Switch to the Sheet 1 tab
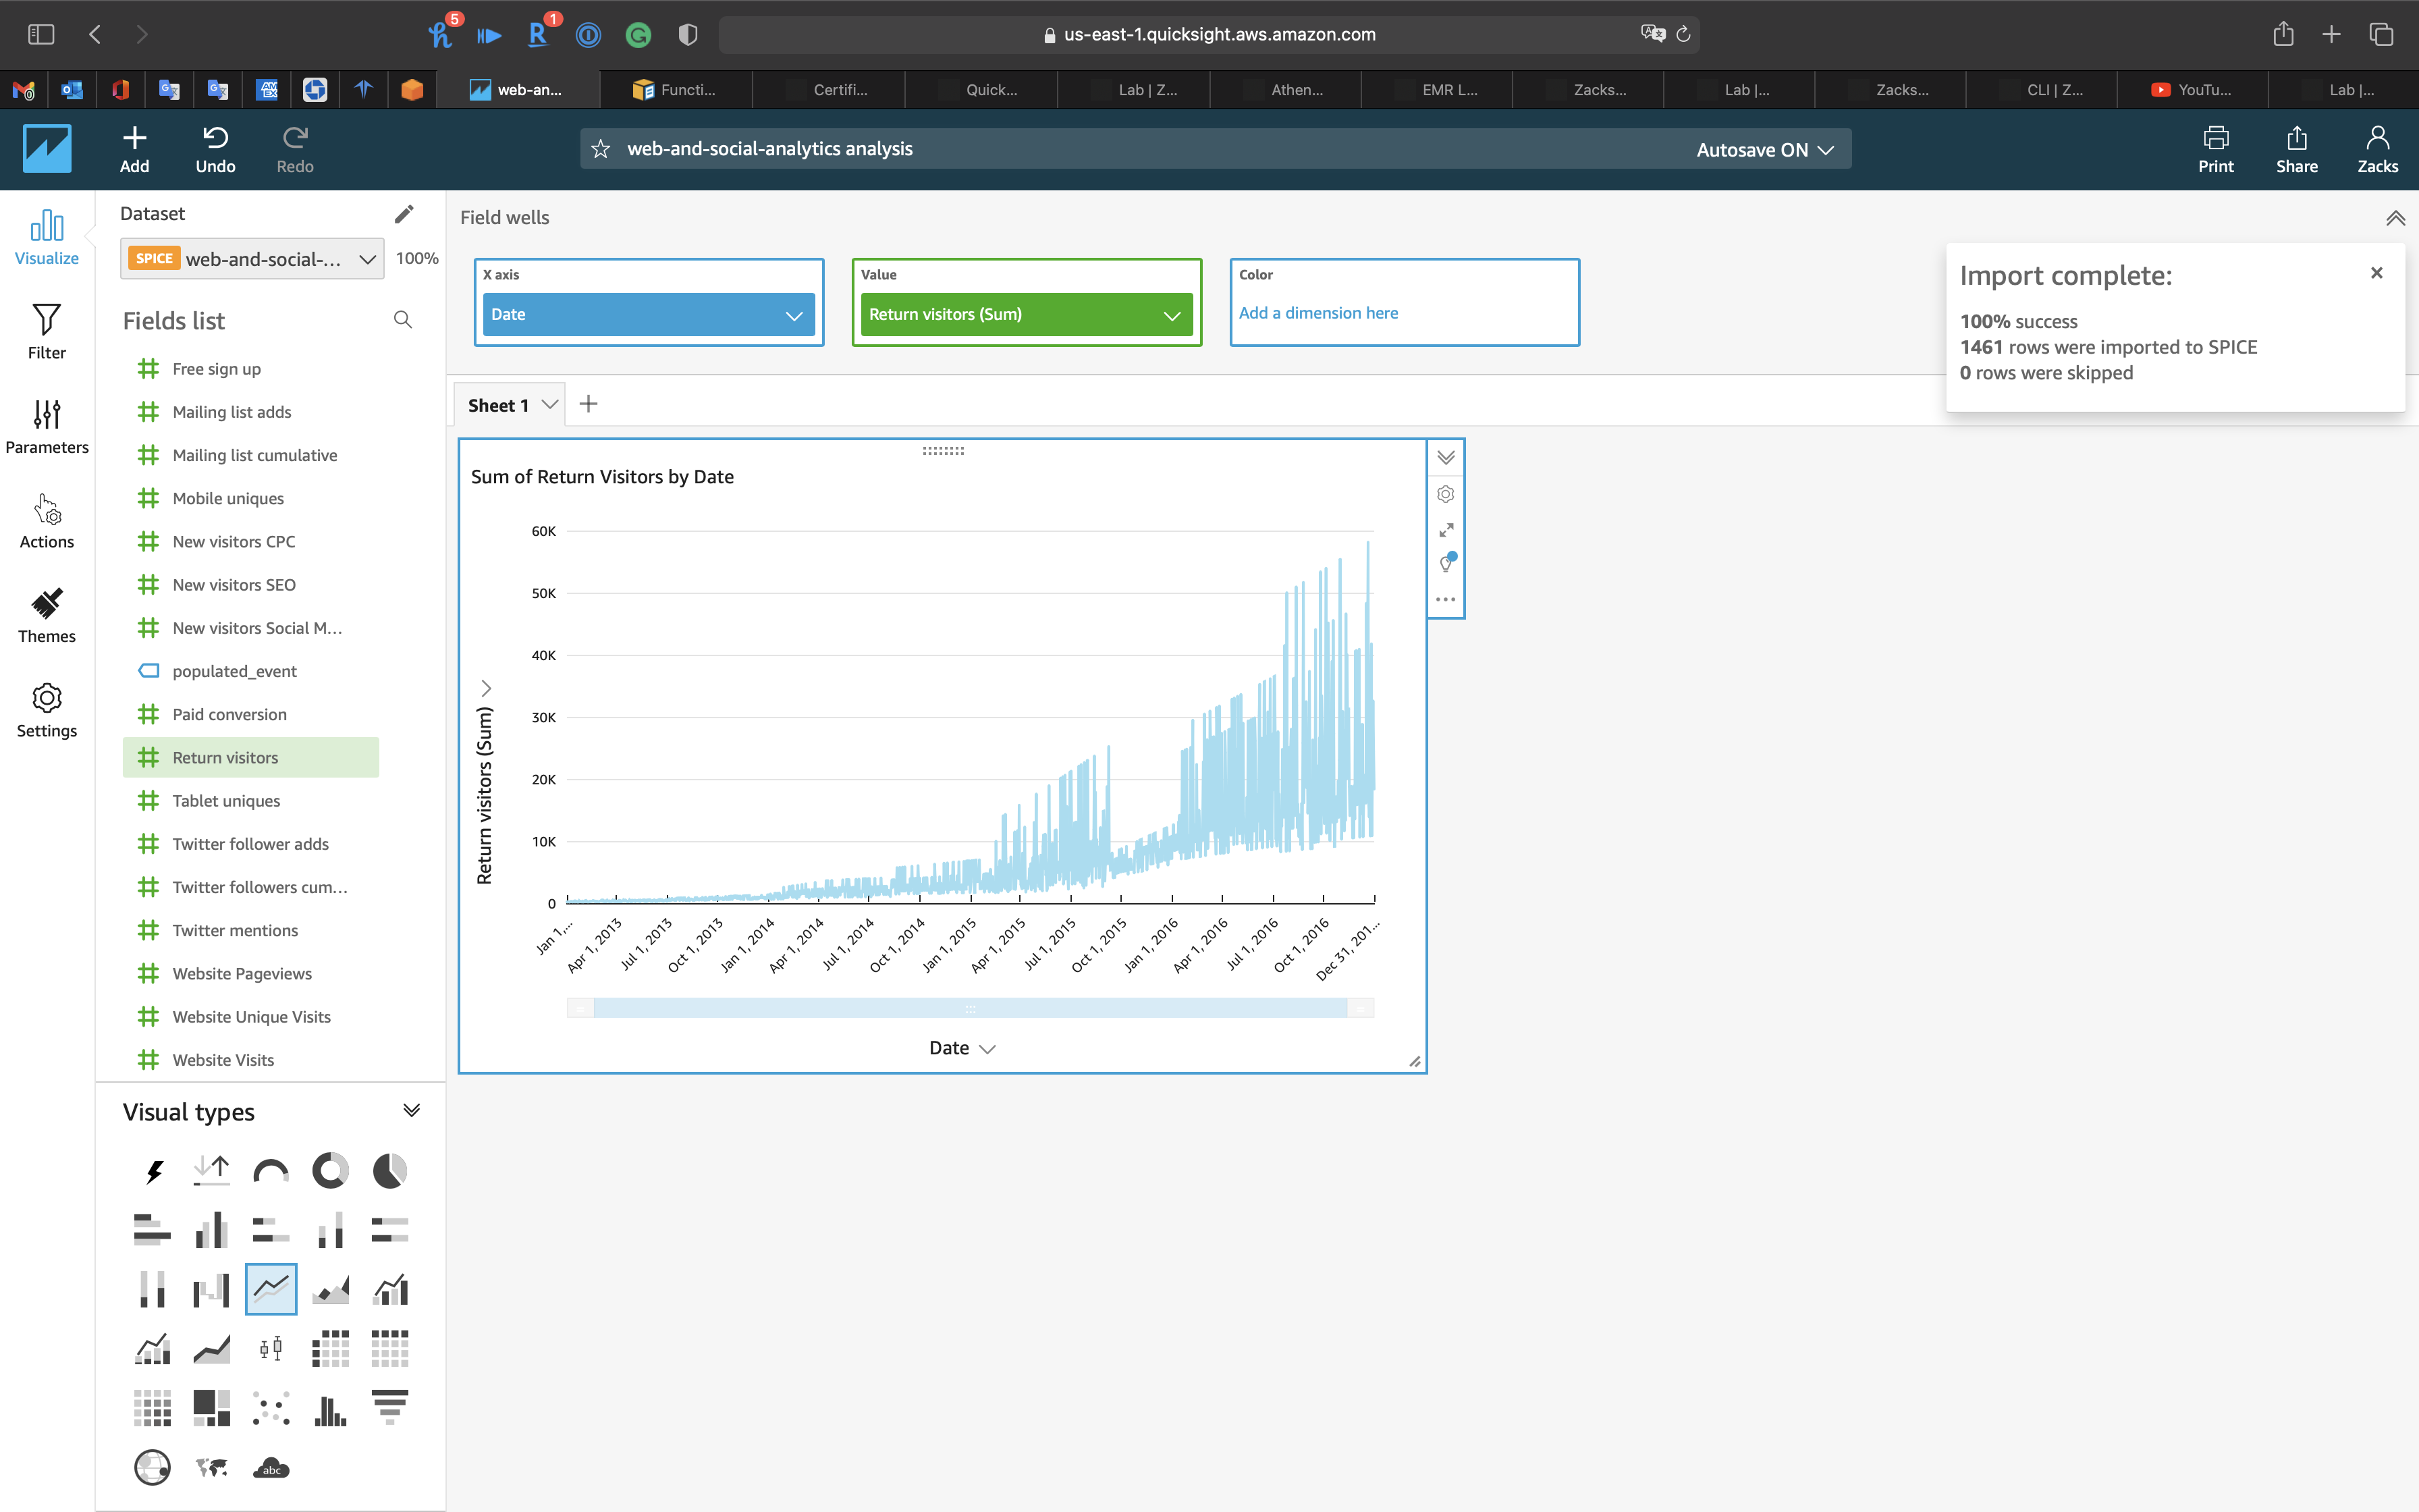Image resolution: width=2419 pixels, height=1512 pixels. (x=498, y=405)
